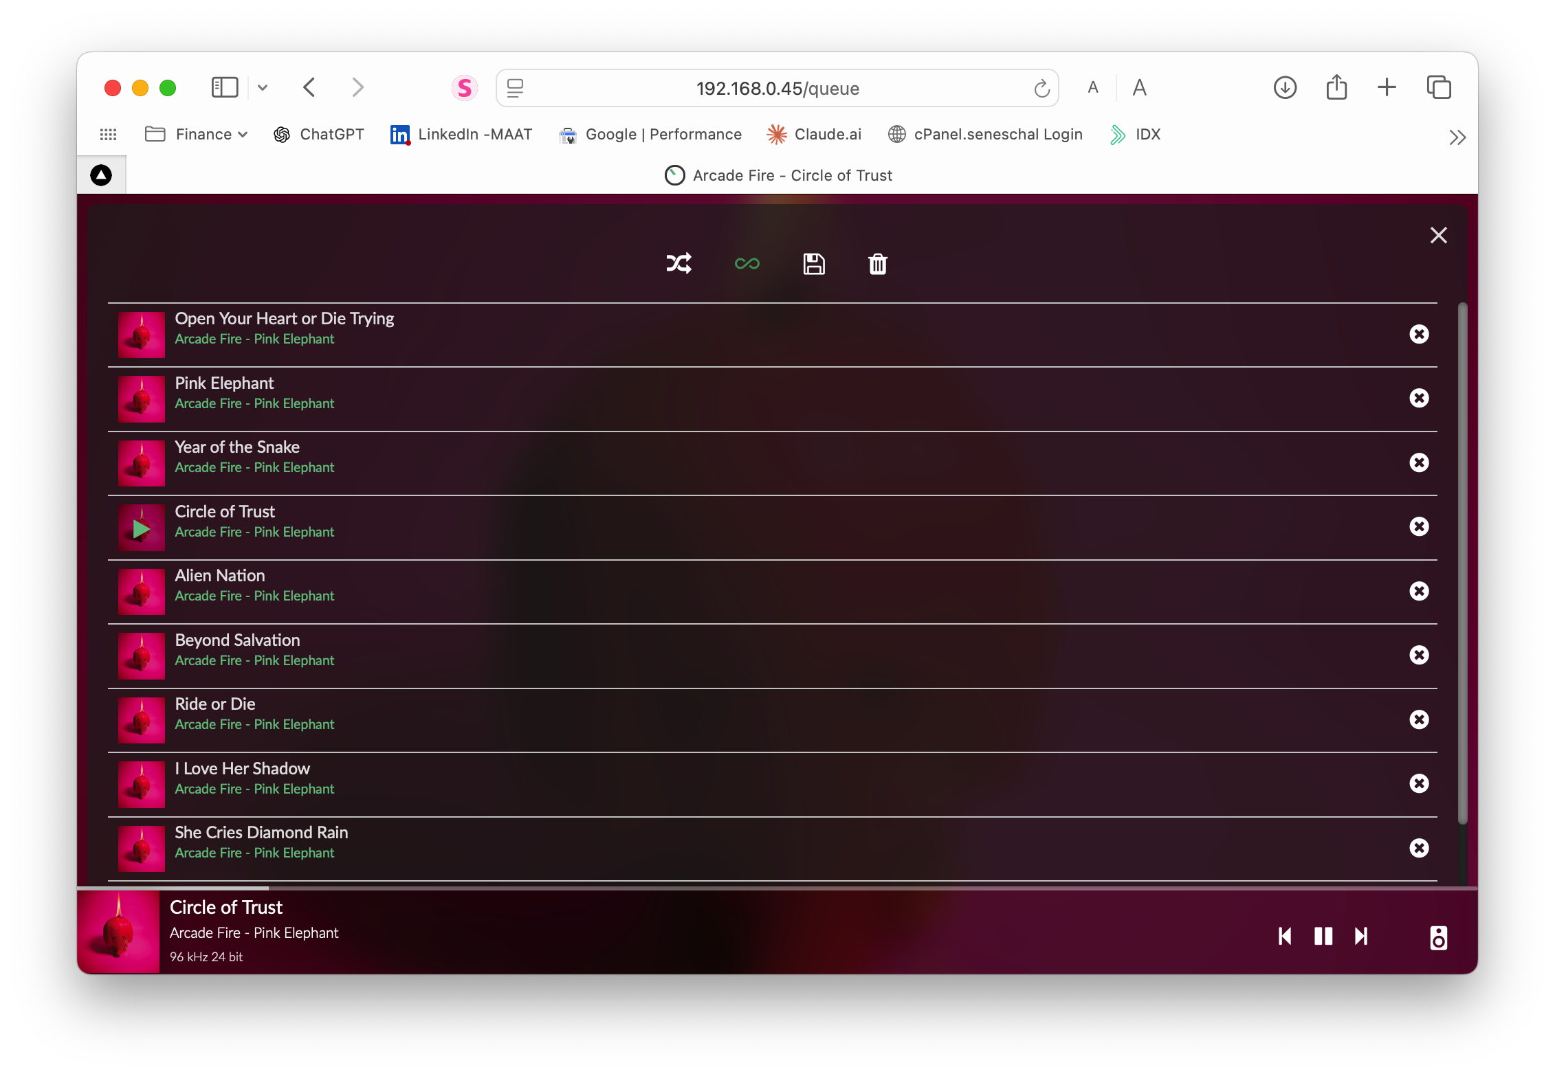1555x1076 pixels.
Task: Open the Claude.ai bookmark
Action: click(814, 135)
